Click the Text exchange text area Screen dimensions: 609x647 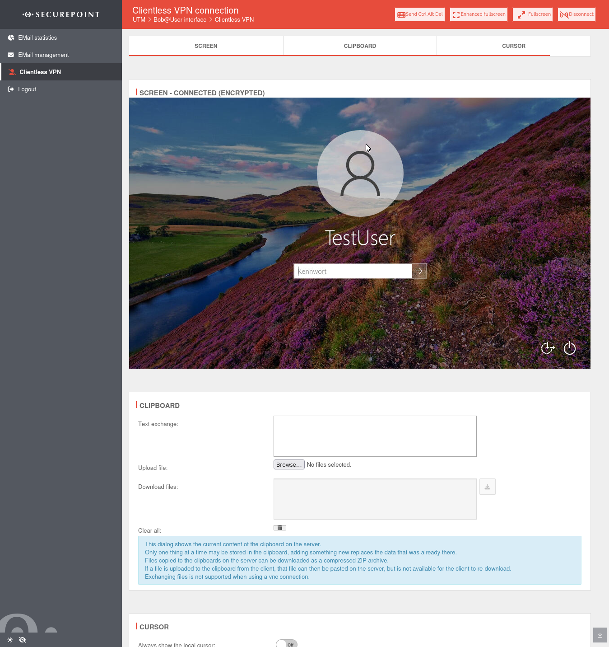pos(375,436)
